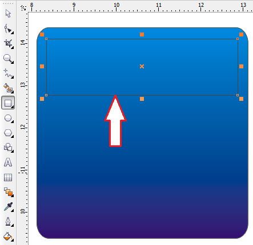Click the rectangle's bottom-left corner node

[46, 95]
